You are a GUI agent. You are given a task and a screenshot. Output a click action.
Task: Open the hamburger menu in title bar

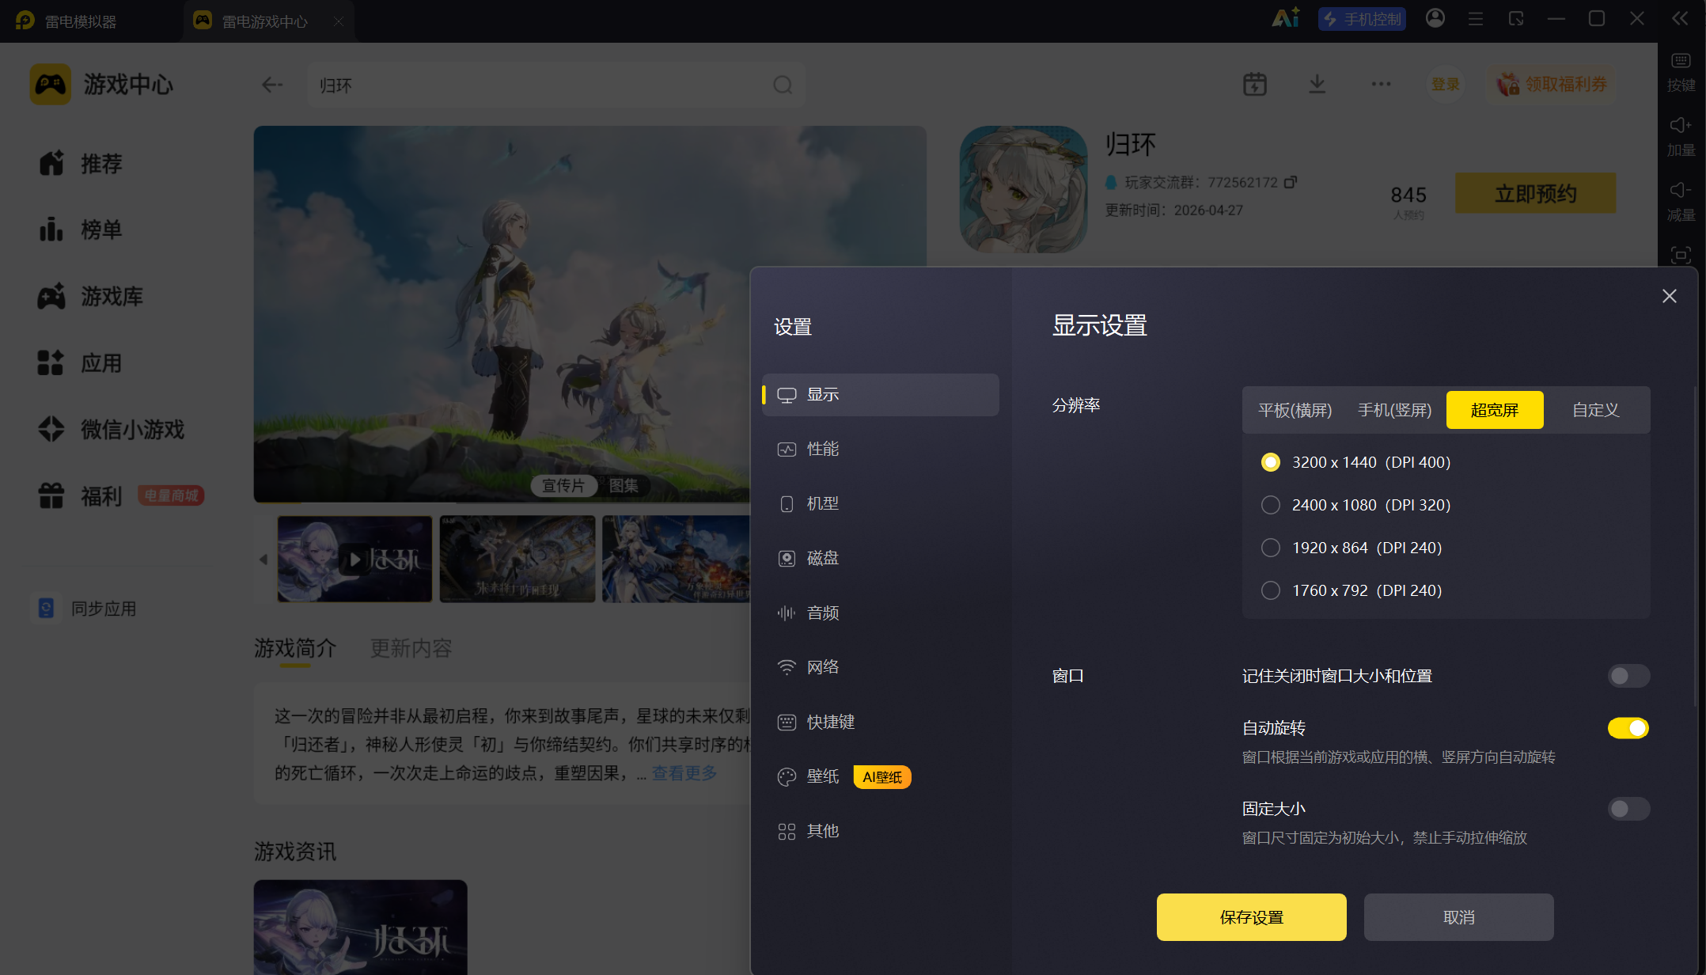coord(1476,18)
